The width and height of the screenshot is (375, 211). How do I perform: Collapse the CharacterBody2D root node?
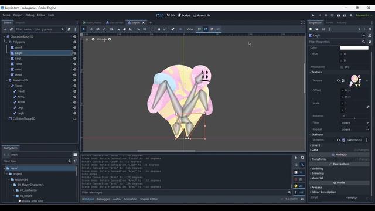[x=4, y=36]
